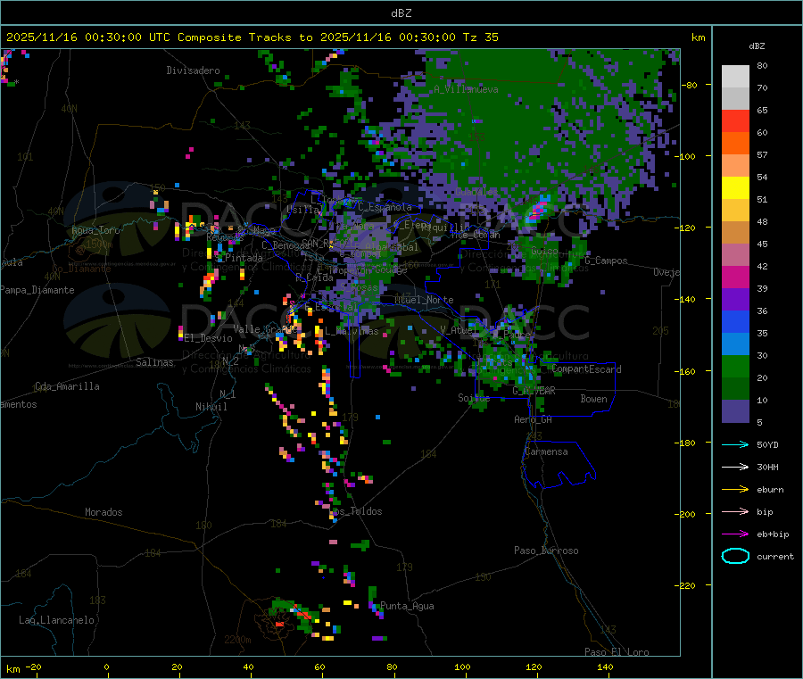
Task: Click the pink bip arrow legend icon
Action: coord(735,511)
